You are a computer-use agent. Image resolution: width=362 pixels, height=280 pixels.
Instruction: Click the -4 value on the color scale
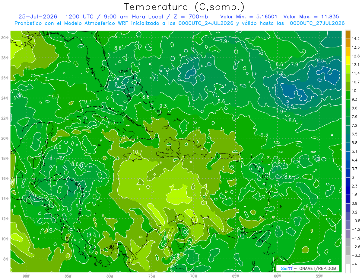click(354, 264)
